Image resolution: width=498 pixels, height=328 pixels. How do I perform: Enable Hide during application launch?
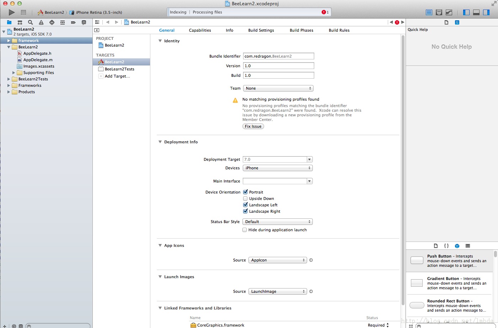point(245,230)
